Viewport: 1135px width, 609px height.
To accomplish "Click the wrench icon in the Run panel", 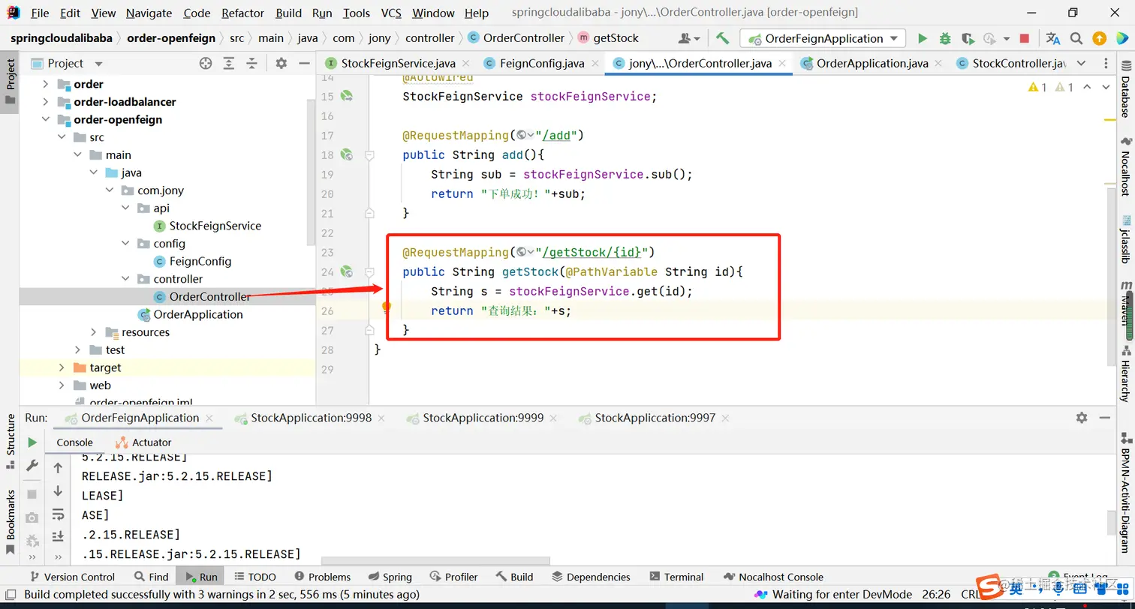I will pos(32,466).
